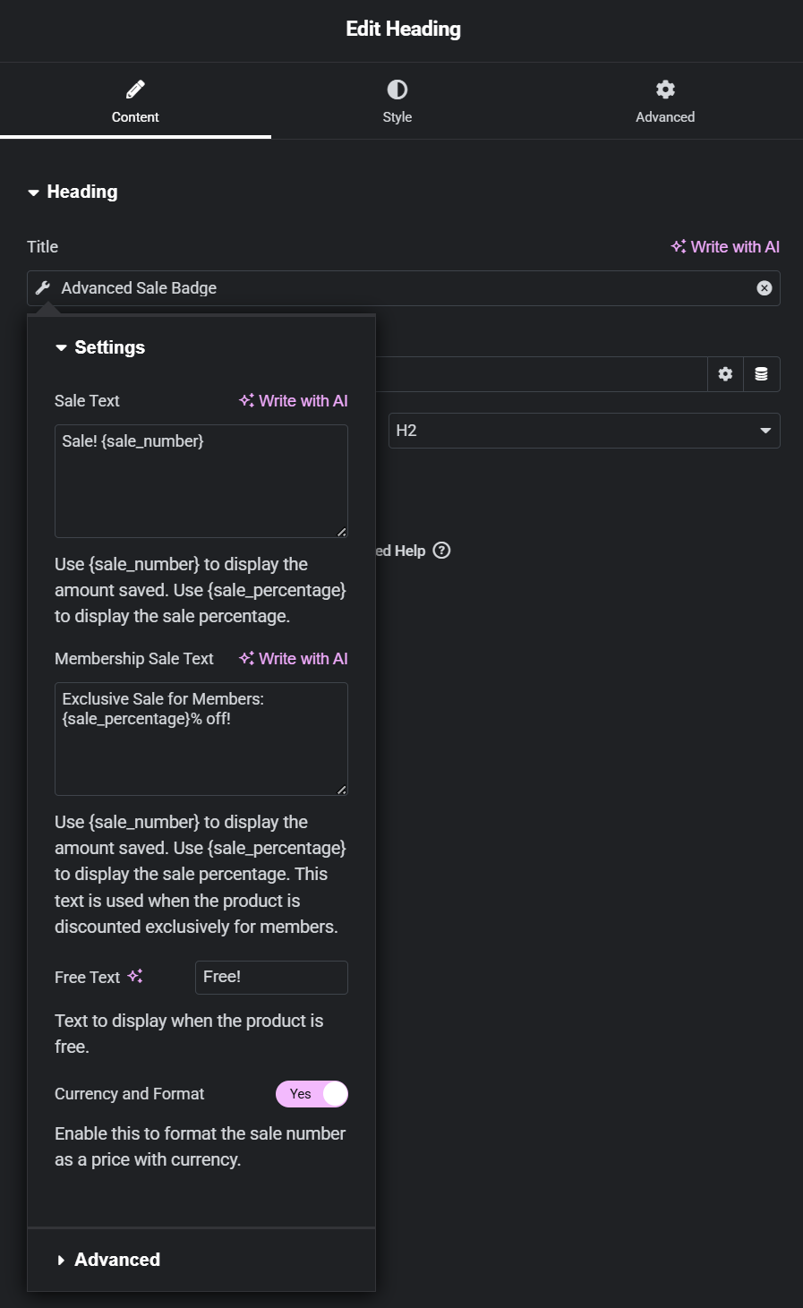Collapse the Heading section
This screenshot has width=803, height=1308.
[73, 192]
